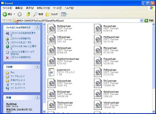
Task: Click the rename this file link
Action: coord(23,34)
